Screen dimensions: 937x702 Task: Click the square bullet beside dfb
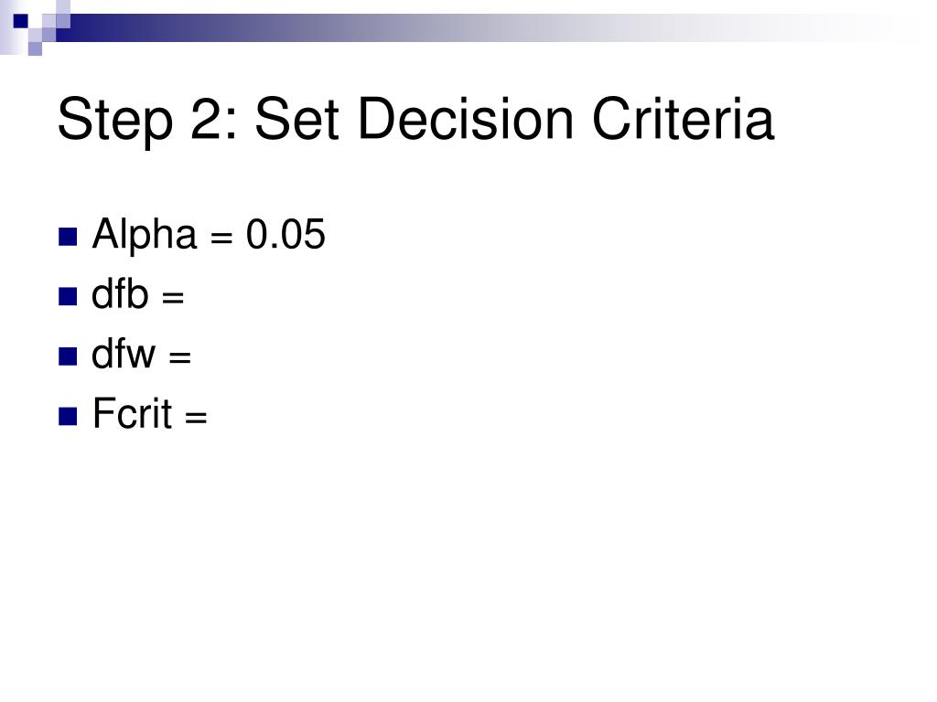(x=68, y=296)
